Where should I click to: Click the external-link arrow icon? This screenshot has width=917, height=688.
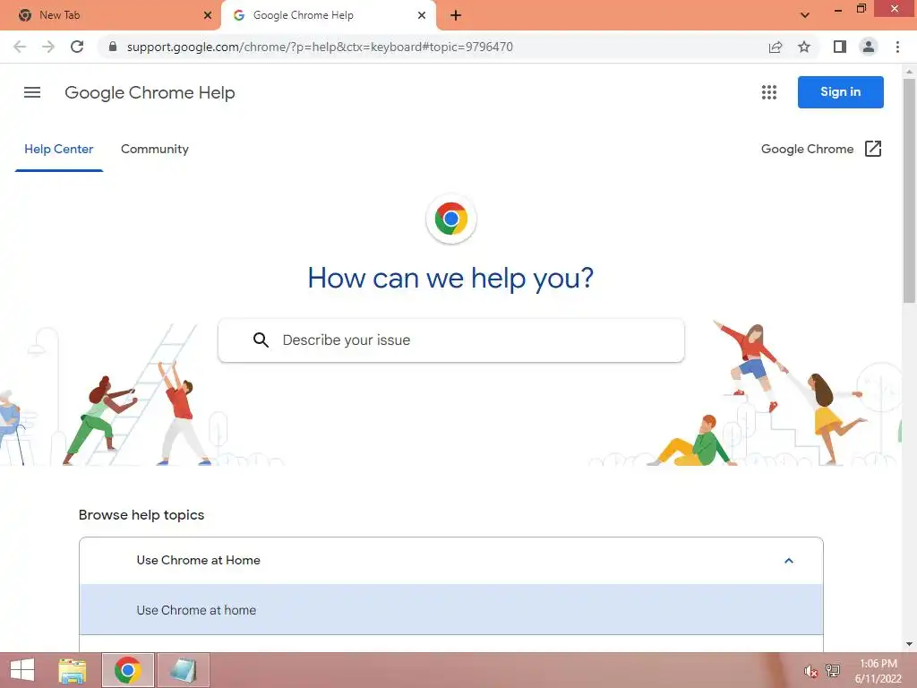872,149
